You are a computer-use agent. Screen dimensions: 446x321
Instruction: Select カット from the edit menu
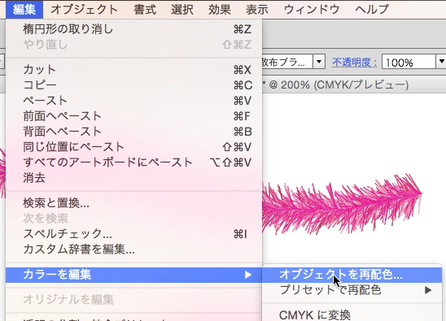133,70
